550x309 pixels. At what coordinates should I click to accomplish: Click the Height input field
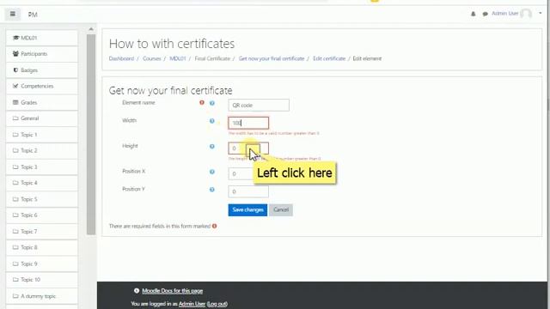(x=248, y=148)
